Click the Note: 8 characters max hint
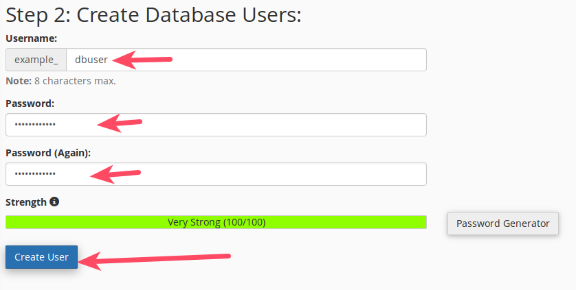The height and width of the screenshot is (290, 576). [60, 81]
